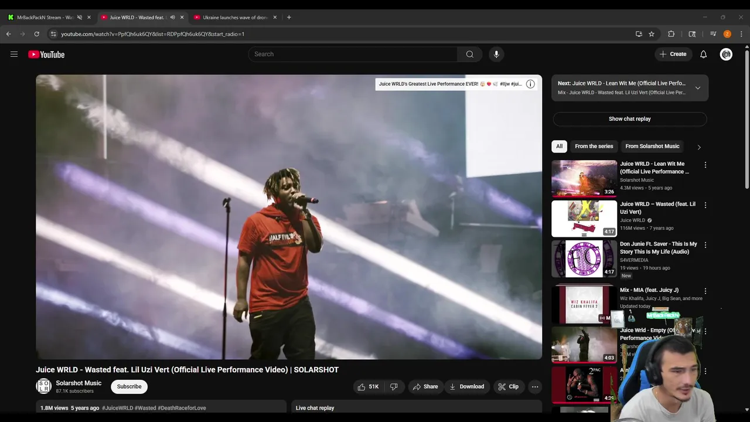The image size is (750, 422).
Task: Click the browser address bar URL
Action: click(152, 34)
